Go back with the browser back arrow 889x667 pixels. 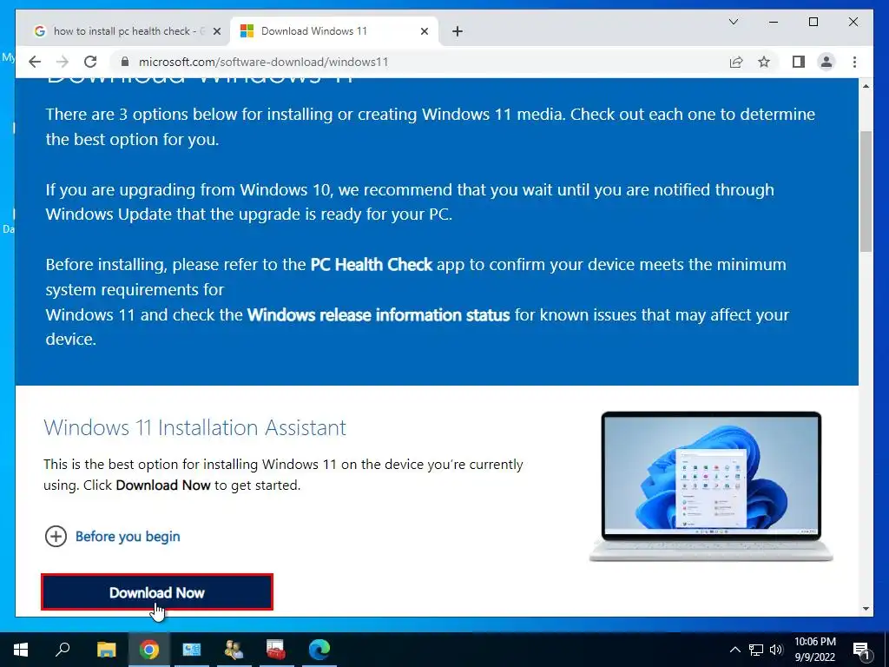pos(35,62)
